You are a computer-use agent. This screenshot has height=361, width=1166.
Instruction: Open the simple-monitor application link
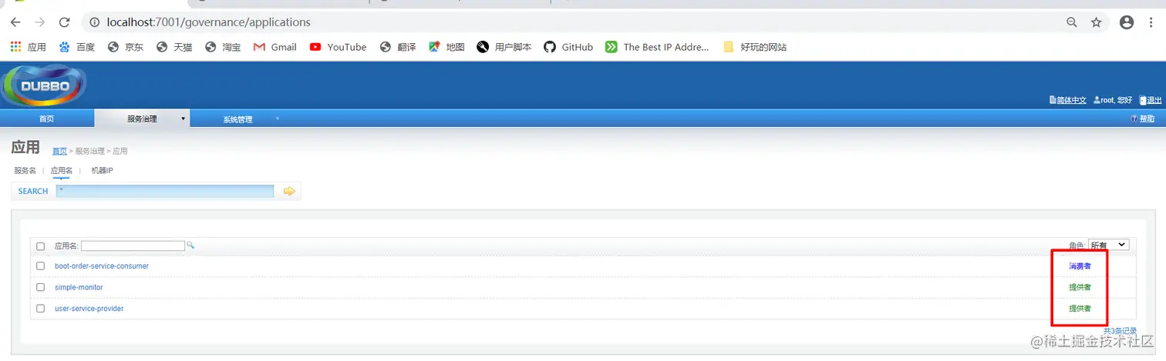pyautogui.click(x=79, y=288)
